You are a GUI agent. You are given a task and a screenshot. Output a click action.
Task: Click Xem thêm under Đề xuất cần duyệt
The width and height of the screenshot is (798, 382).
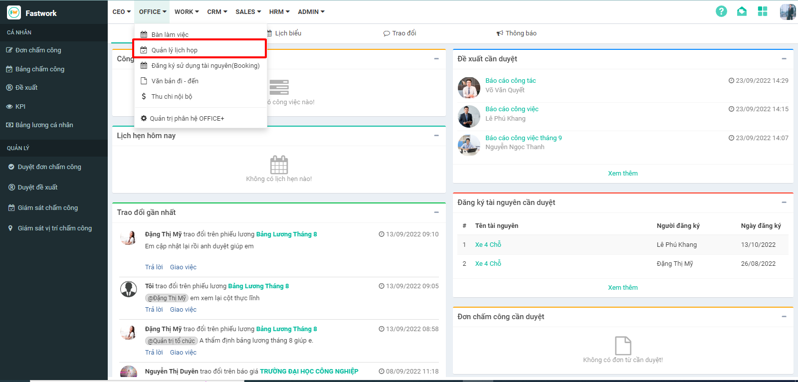point(622,174)
